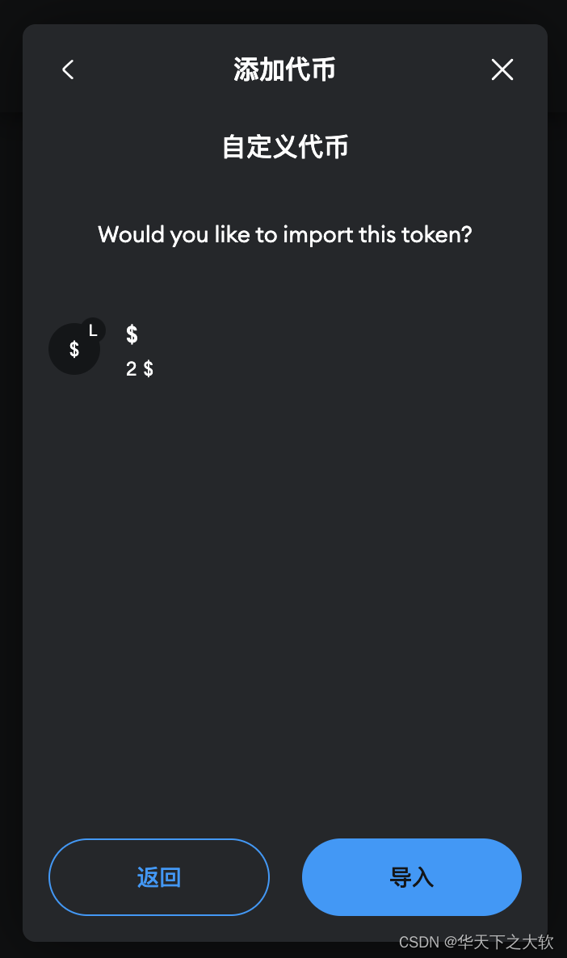Return to the previous step via the chevron
The height and width of the screenshot is (958, 567).
point(68,69)
